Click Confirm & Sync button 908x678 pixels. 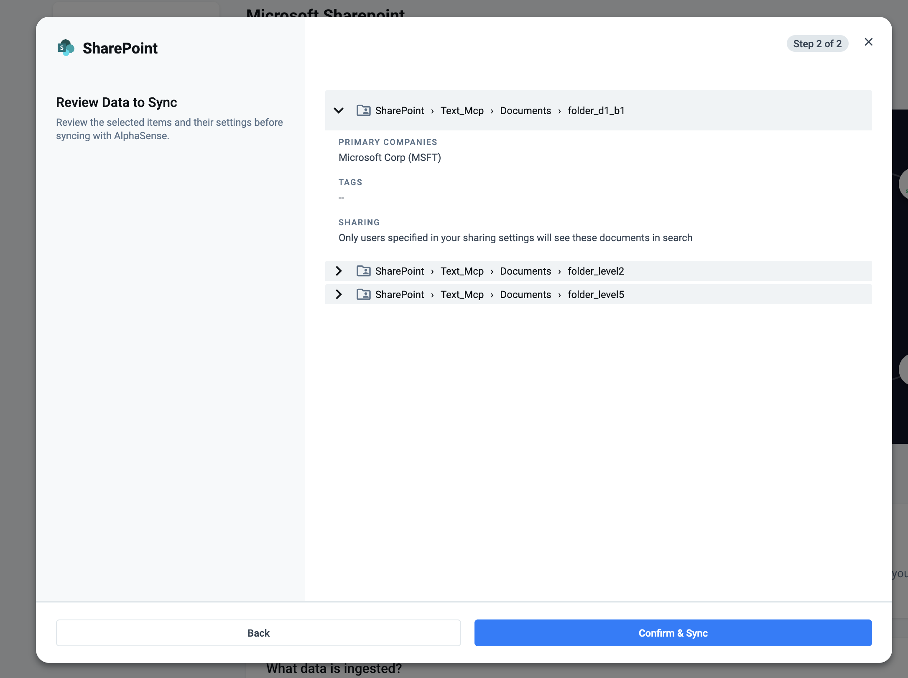(x=673, y=633)
